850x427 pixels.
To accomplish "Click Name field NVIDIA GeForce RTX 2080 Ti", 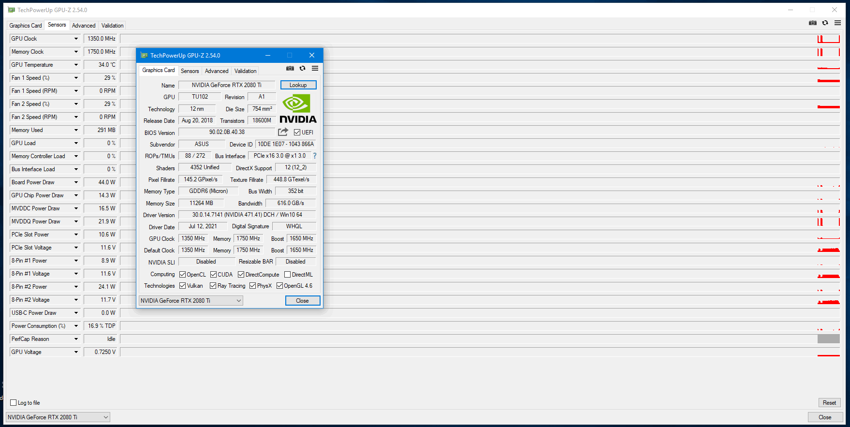I will coord(227,85).
